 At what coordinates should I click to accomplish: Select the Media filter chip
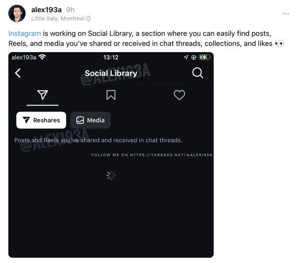pos(90,120)
